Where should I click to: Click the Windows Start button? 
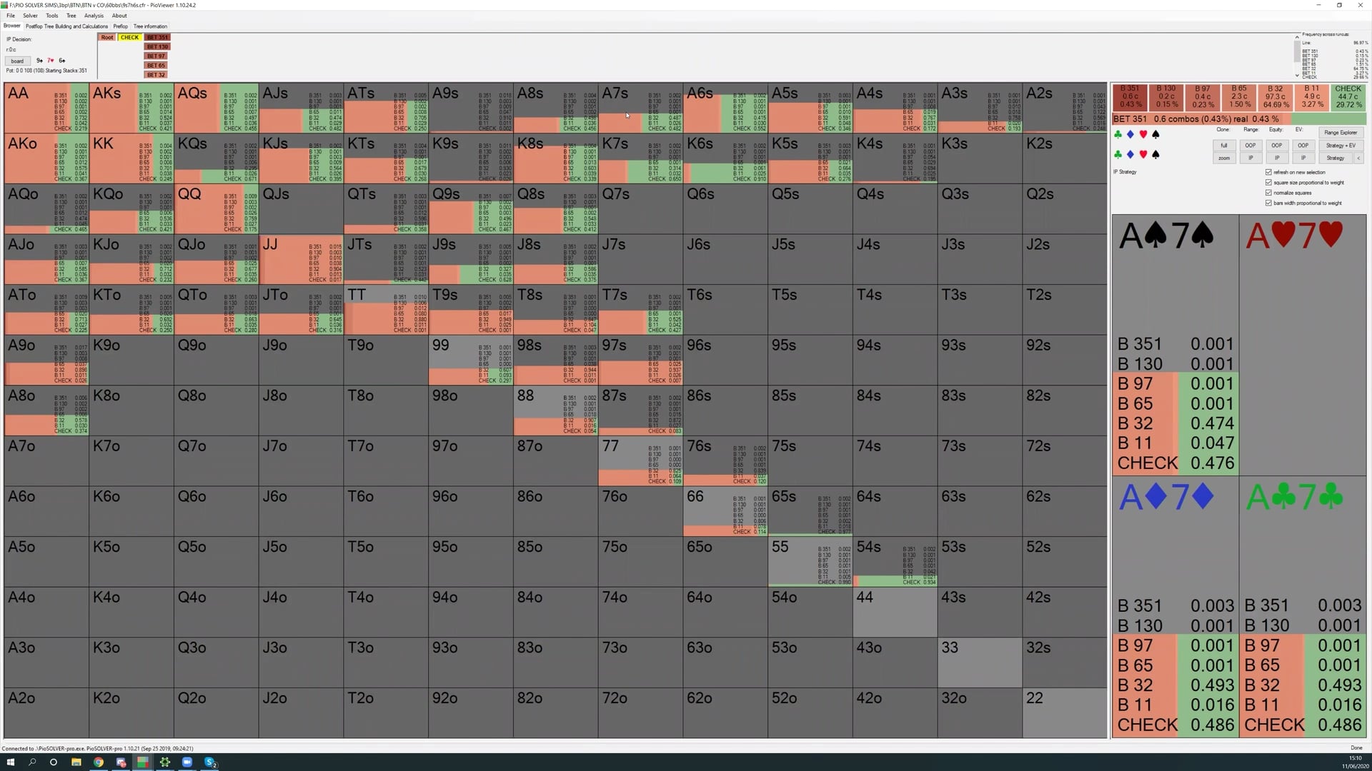(x=10, y=762)
